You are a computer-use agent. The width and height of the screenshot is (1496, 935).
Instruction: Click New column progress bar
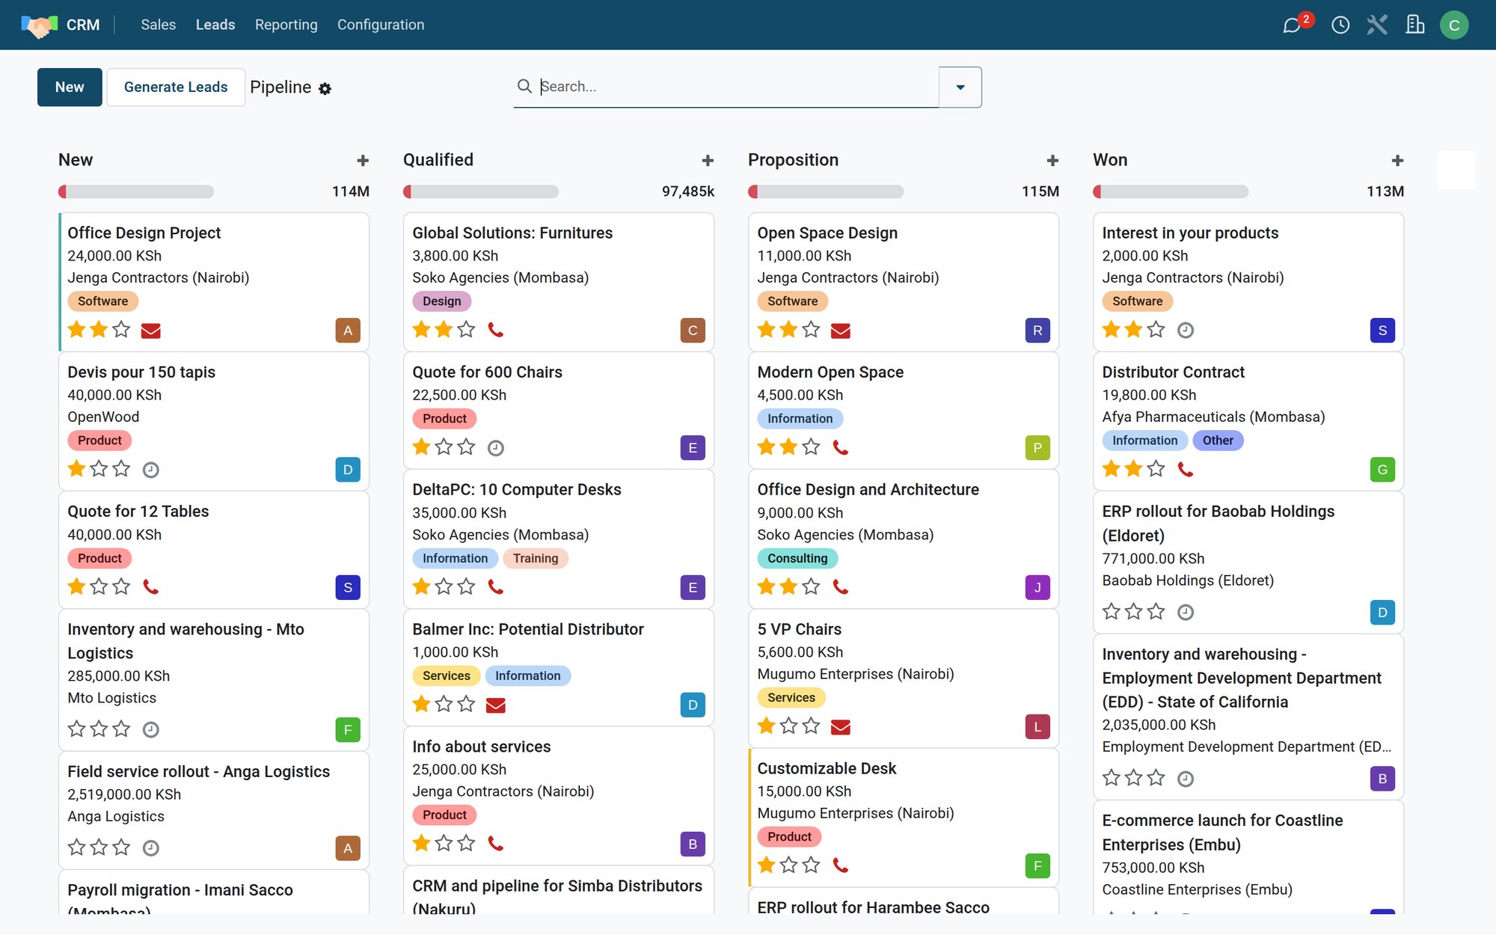[x=136, y=191]
